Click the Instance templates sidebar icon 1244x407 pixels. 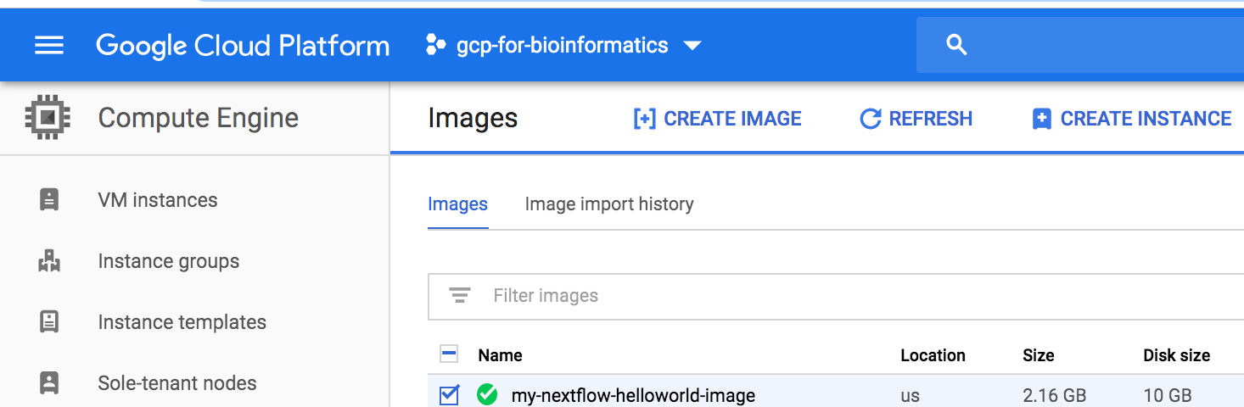[x=49, y=322]
